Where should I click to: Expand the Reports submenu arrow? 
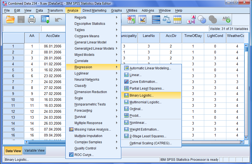[x=117, y=17]
